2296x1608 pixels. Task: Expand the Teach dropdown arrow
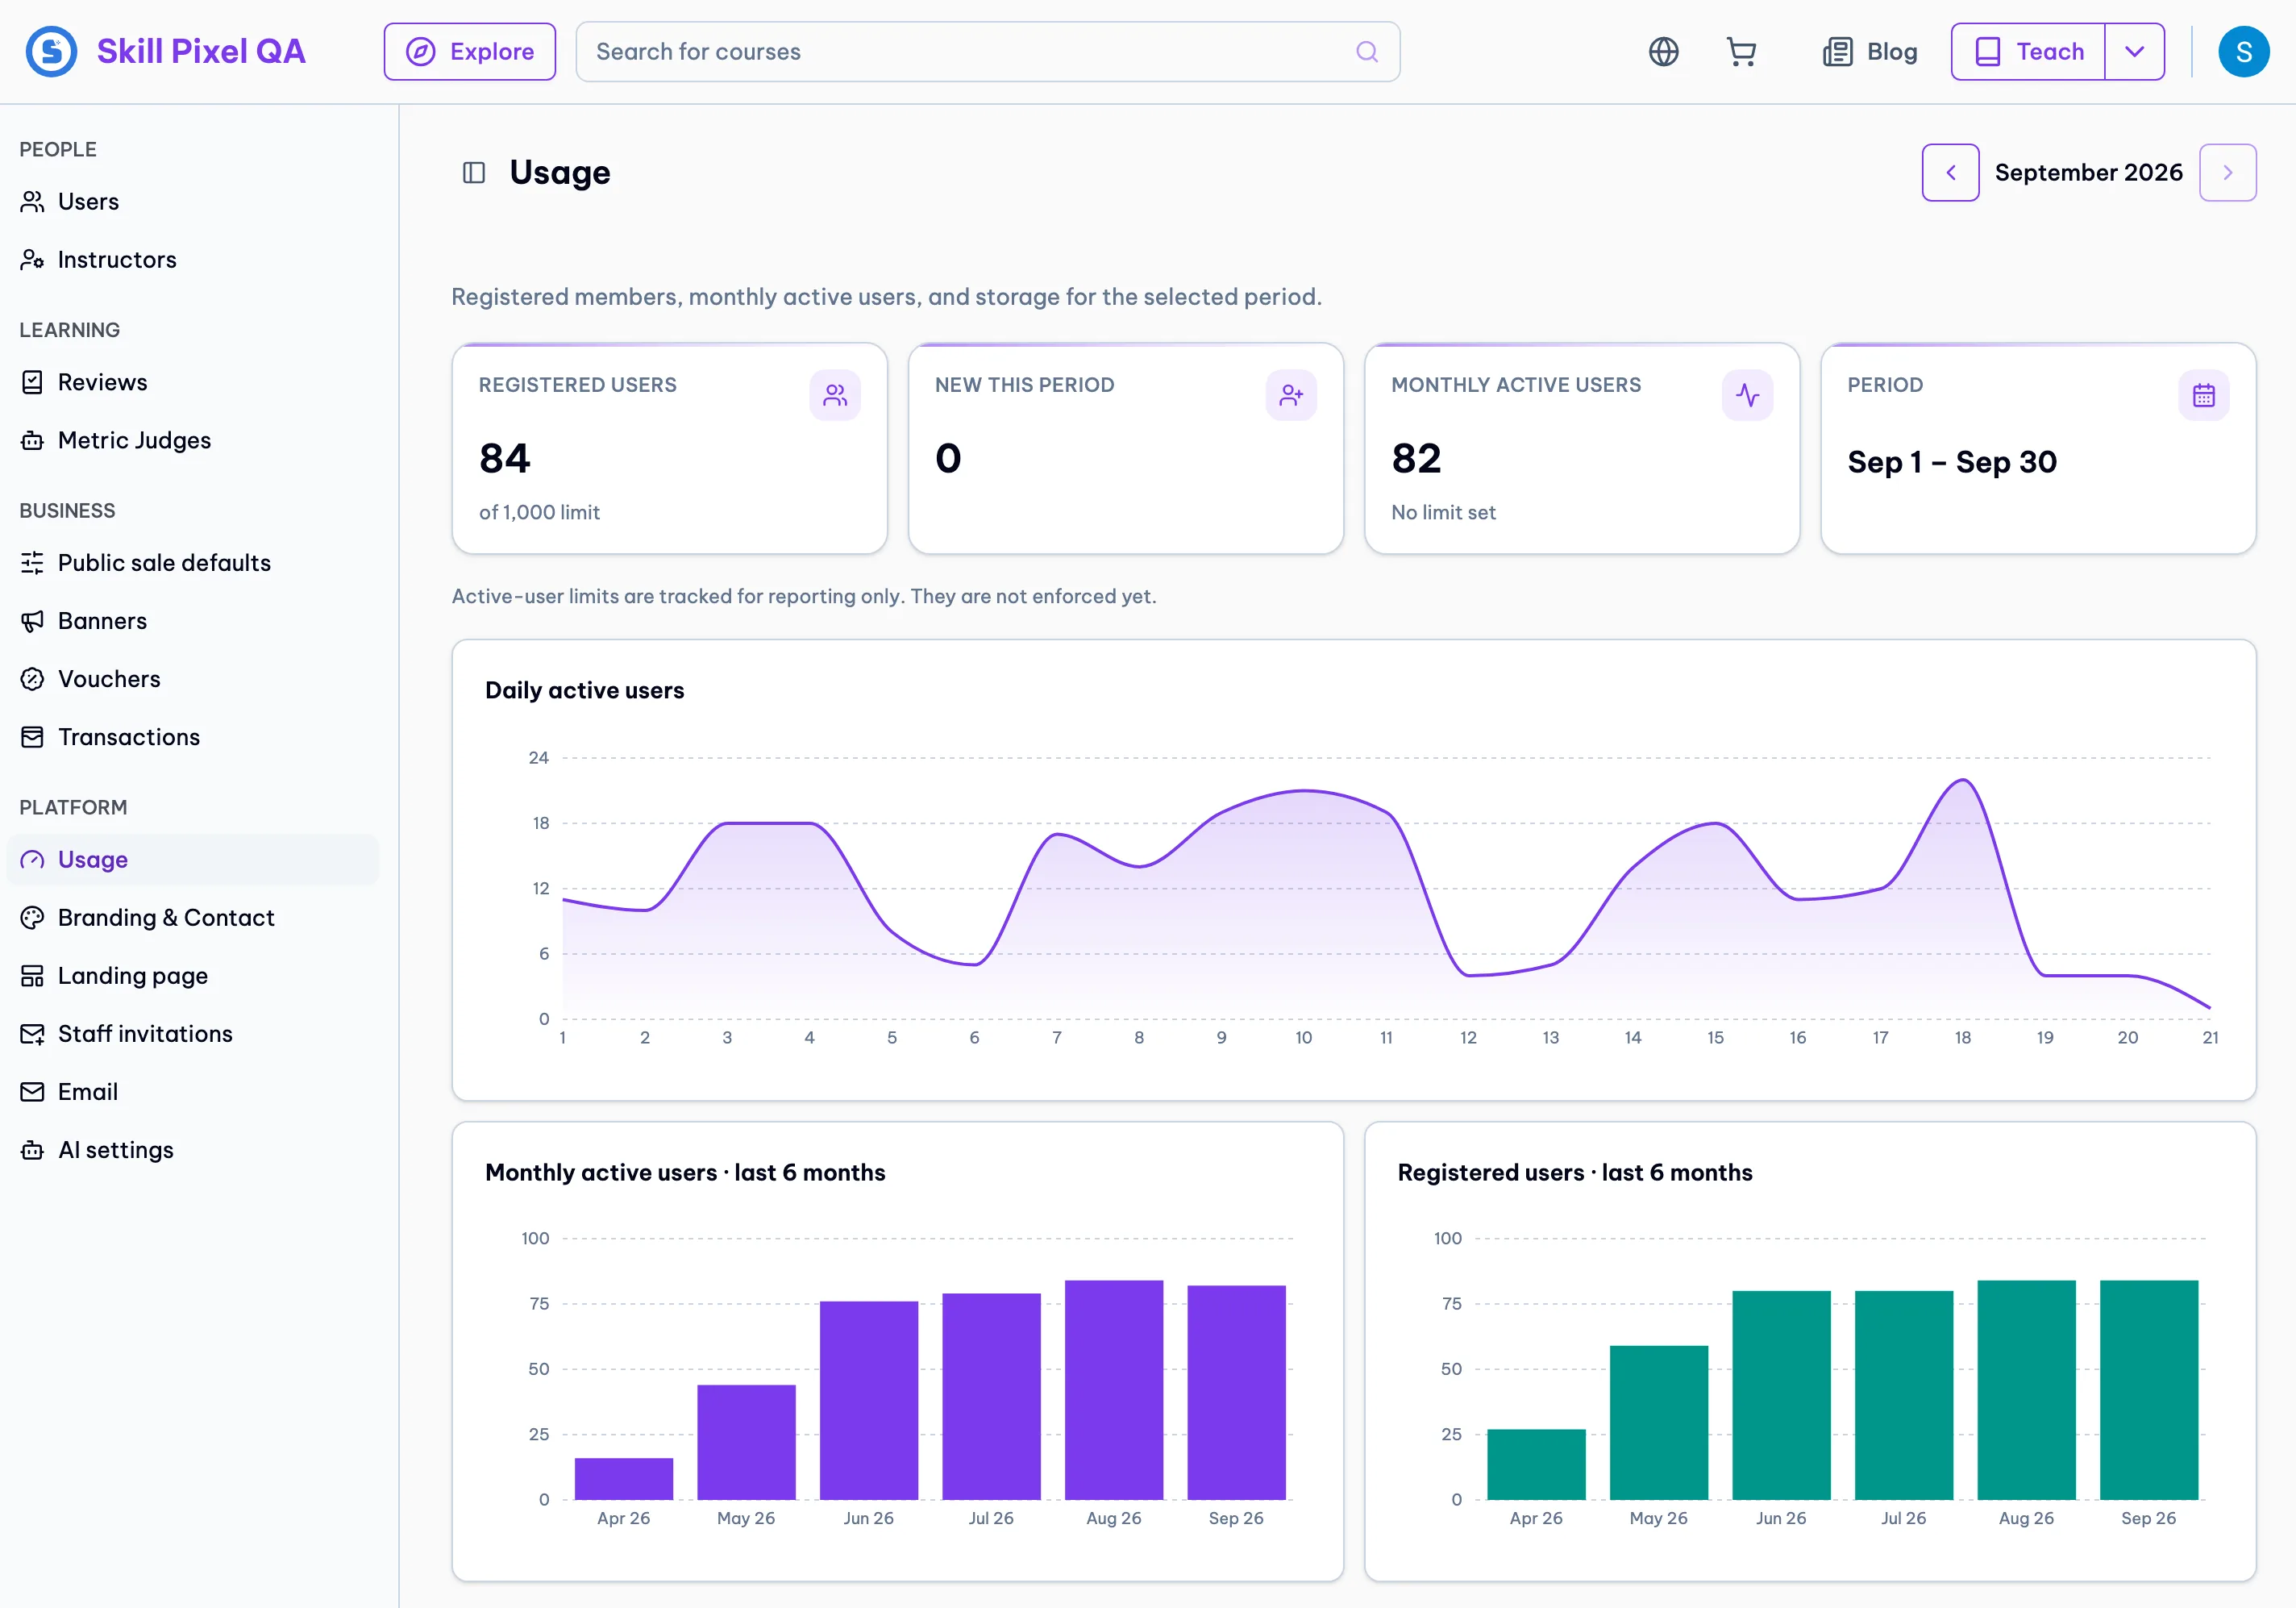coord(2134,52)
